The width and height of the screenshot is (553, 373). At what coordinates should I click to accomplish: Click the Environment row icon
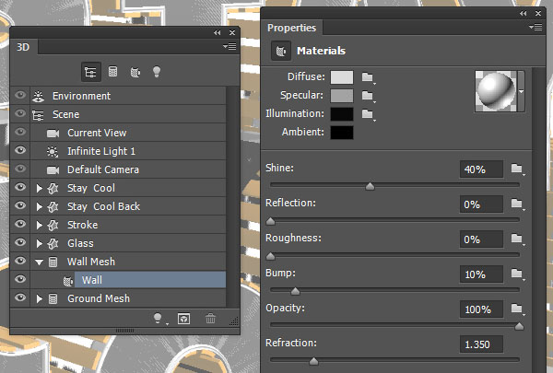point(38,97)
